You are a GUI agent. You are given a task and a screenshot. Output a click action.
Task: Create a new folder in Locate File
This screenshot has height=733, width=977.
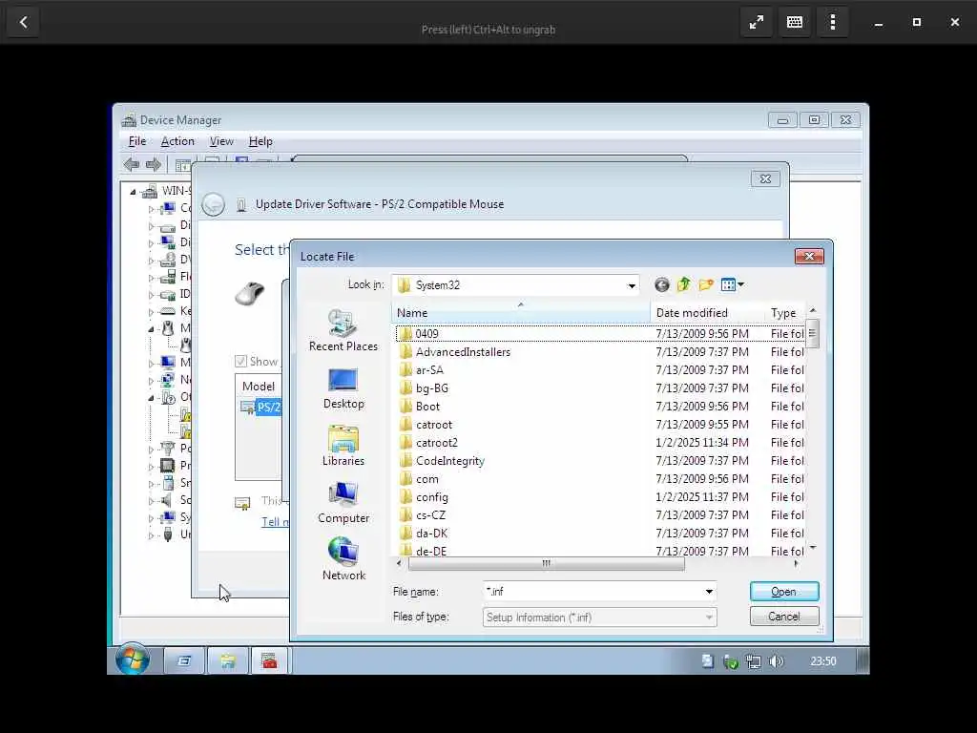(x=706, y=284)
